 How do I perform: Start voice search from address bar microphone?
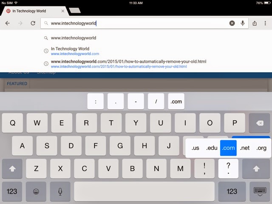click(x=243, y=23)
